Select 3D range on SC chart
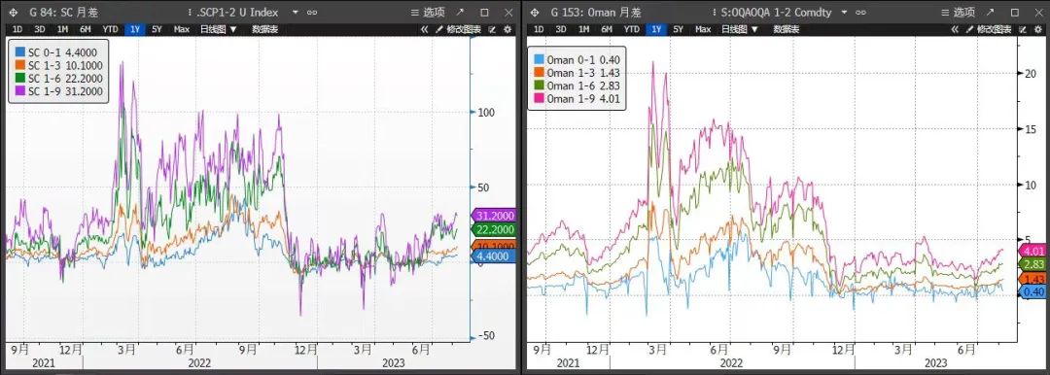 click(40, 29)
